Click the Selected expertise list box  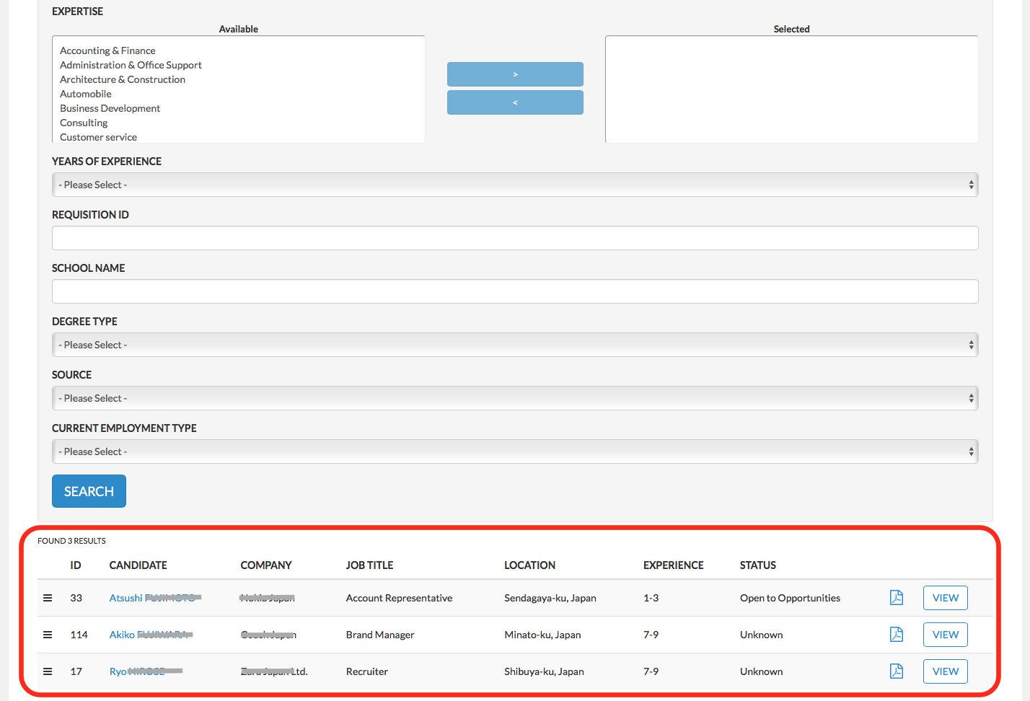pyautogui.click(x=791, y=89)
